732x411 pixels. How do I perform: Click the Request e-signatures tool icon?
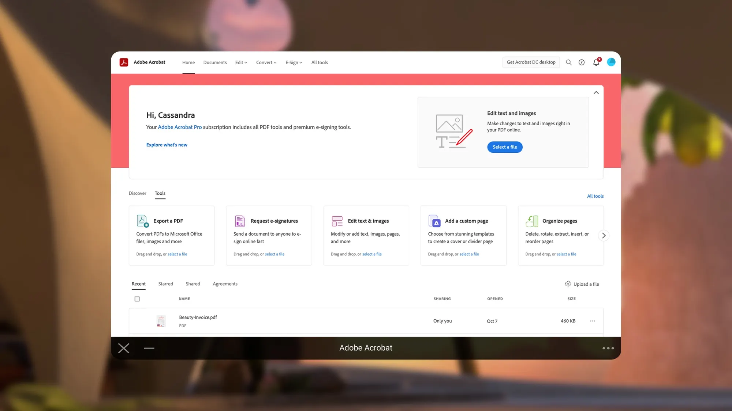pos(240,221)
